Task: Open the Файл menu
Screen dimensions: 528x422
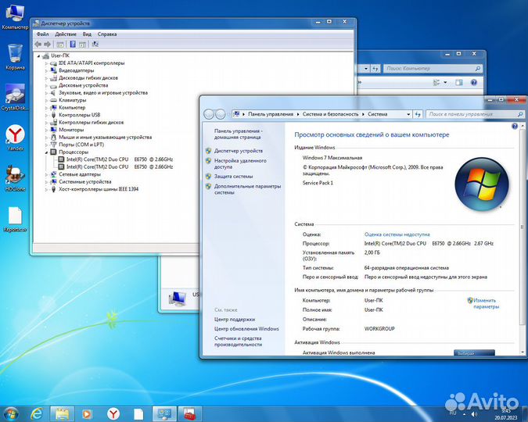Action: coord(42,34)
